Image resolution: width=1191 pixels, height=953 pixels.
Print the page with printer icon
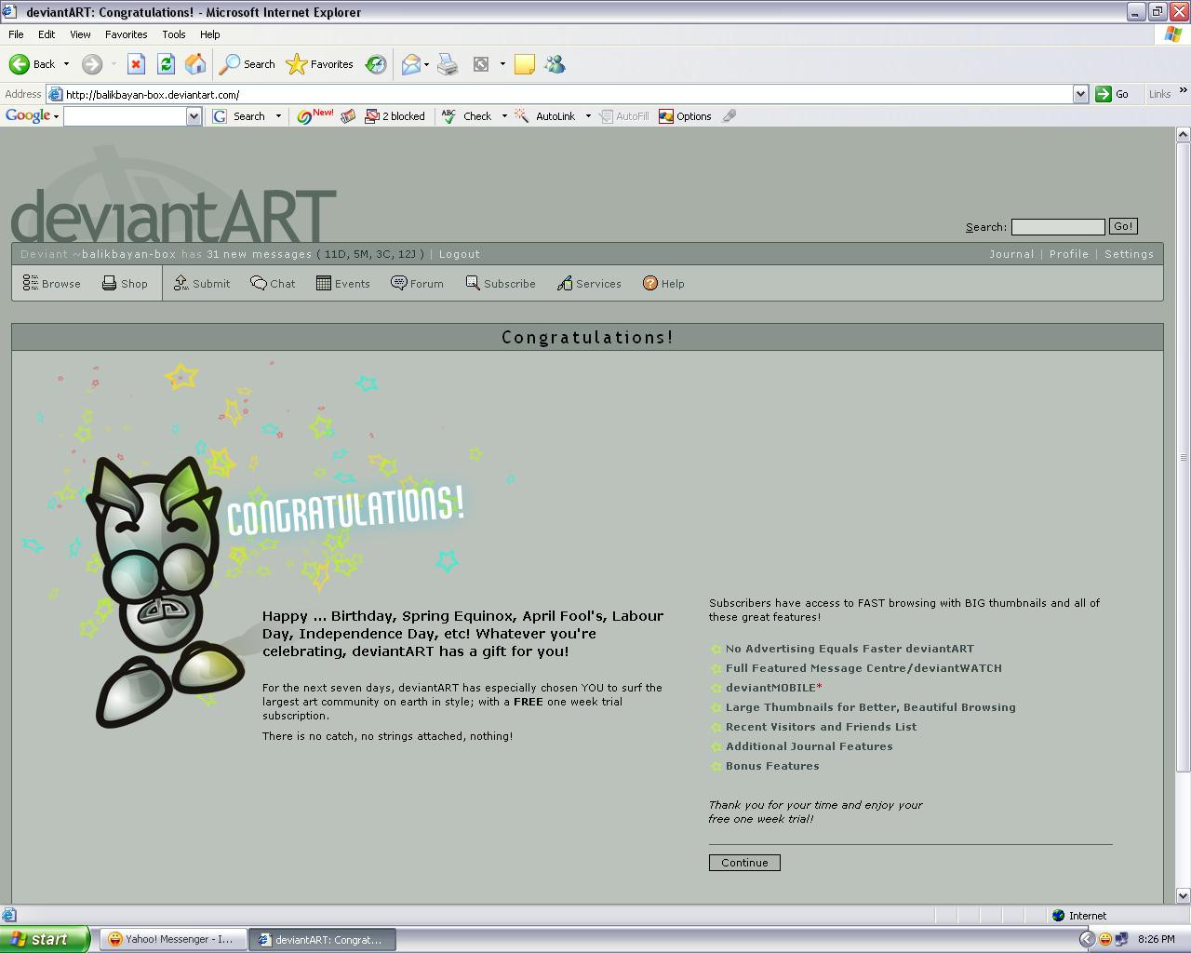click(x=448, y=64)
